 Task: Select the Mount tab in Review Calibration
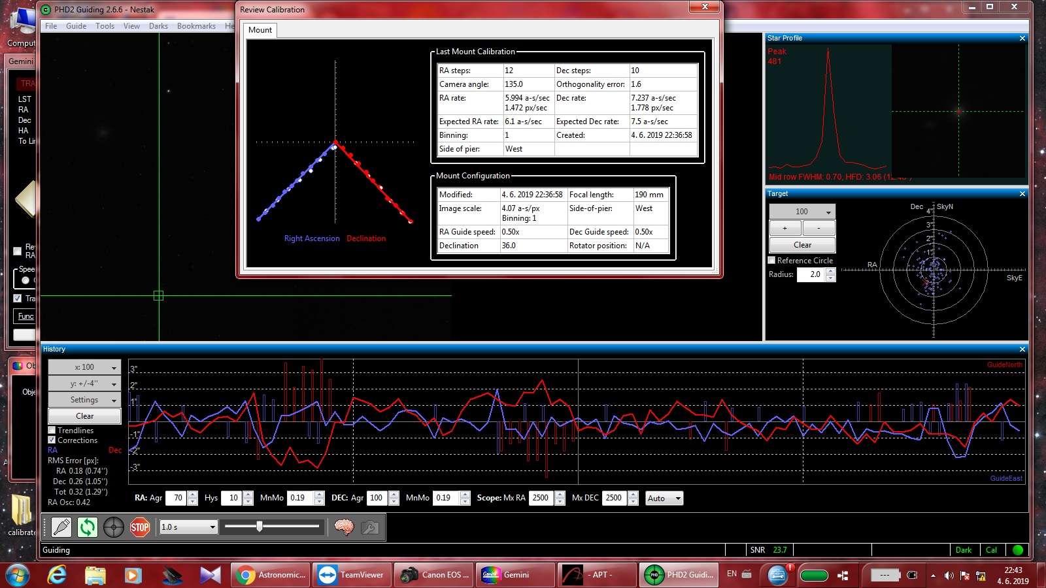point(260,30)
